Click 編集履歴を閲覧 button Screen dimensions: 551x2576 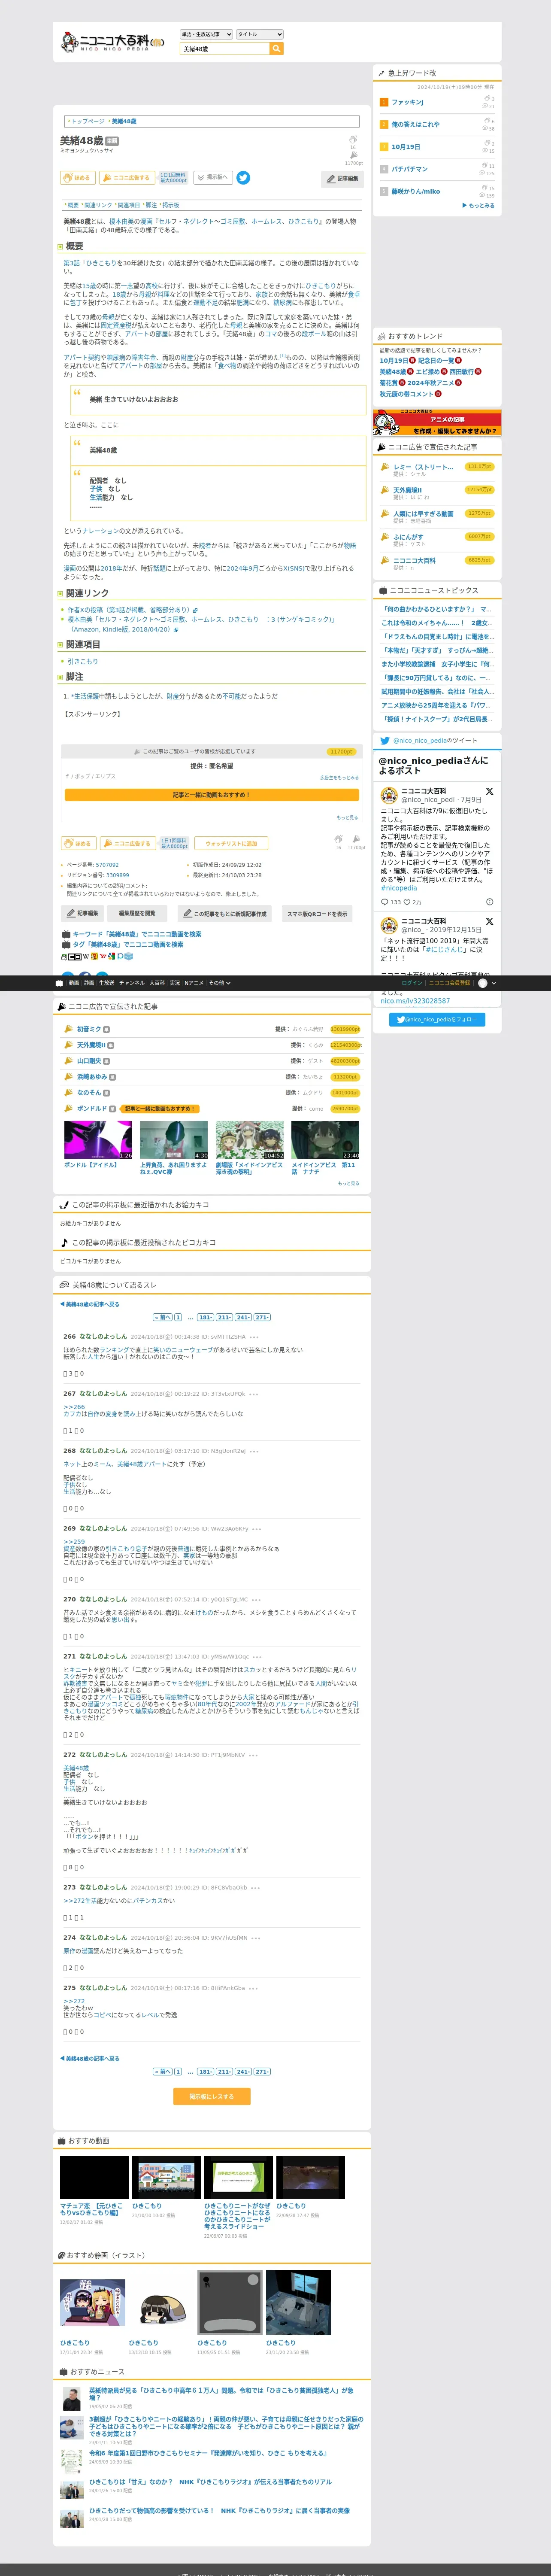[x=137, y=913]
